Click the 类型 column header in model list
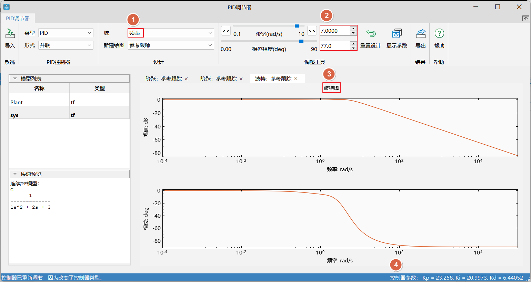The width and height of the screenshot is (531, 282). point(100,88)
